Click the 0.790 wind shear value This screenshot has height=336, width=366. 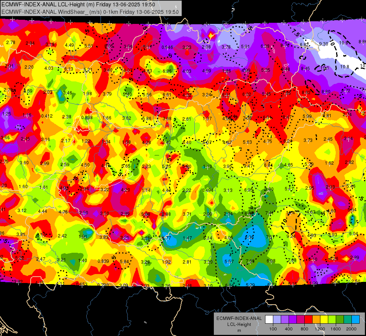pyautogui.click(x=103, y=285)
